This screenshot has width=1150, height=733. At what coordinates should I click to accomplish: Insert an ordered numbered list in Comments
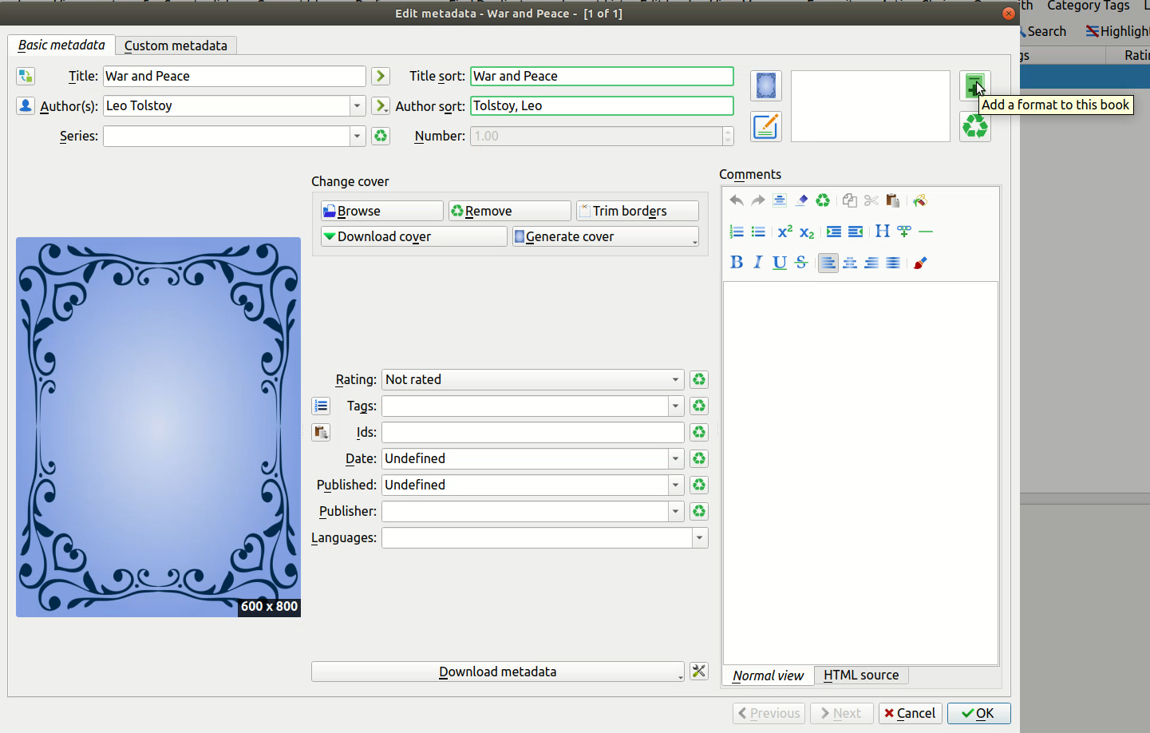point(737,232)
